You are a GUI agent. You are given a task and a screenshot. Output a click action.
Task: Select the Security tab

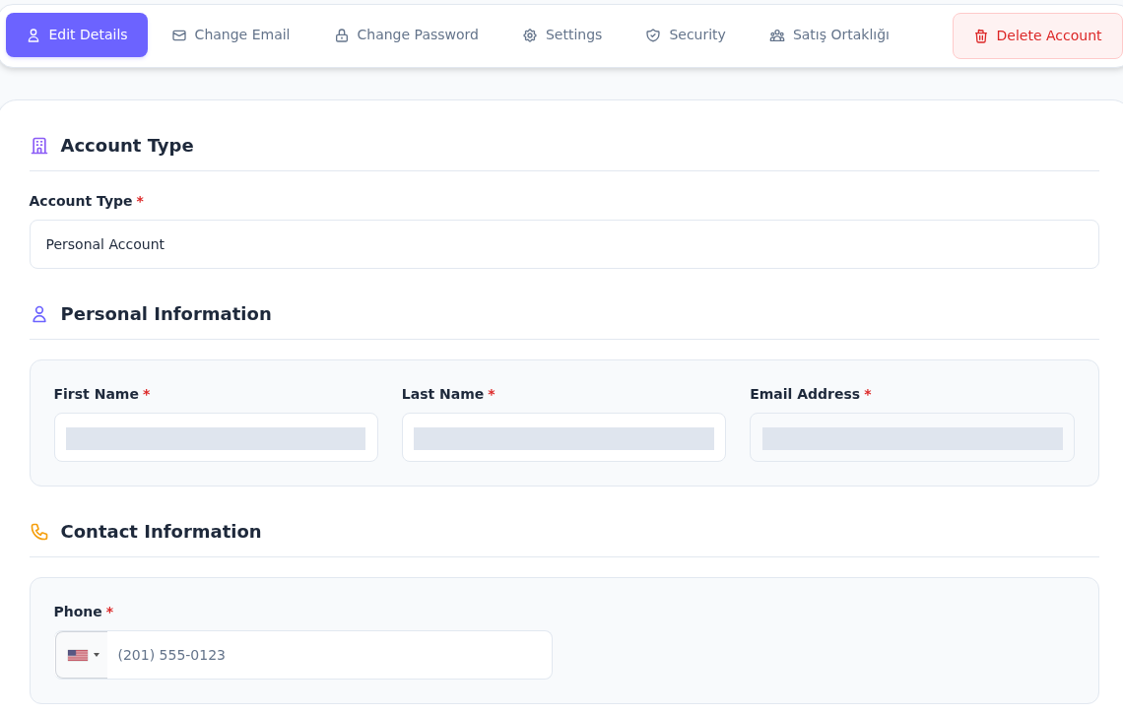point(686,35)
